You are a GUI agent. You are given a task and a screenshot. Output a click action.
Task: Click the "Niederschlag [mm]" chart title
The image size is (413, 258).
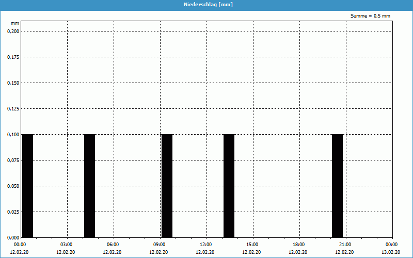click(206, 5)
